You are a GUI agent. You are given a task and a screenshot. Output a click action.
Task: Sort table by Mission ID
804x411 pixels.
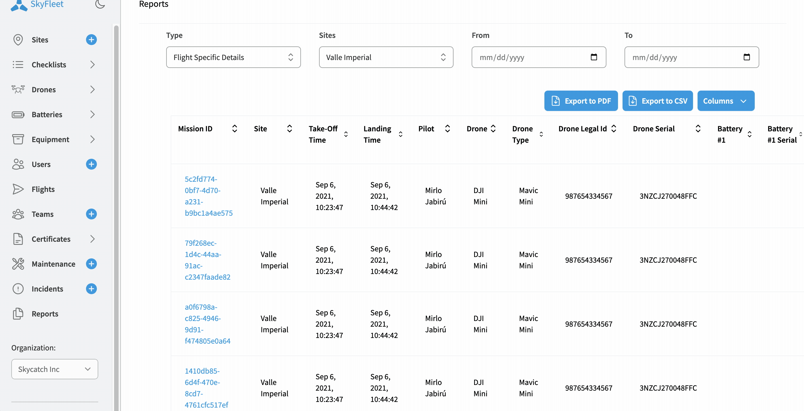pos(235,129)
